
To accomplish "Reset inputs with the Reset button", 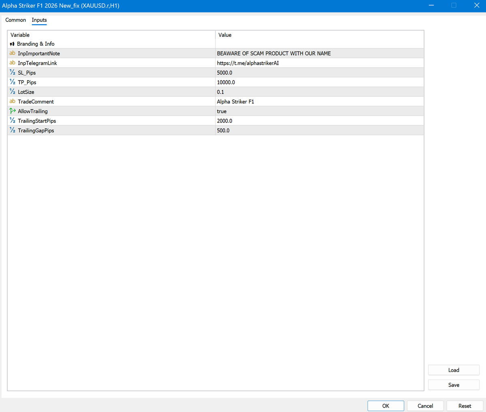I will [x=465, y=406].
